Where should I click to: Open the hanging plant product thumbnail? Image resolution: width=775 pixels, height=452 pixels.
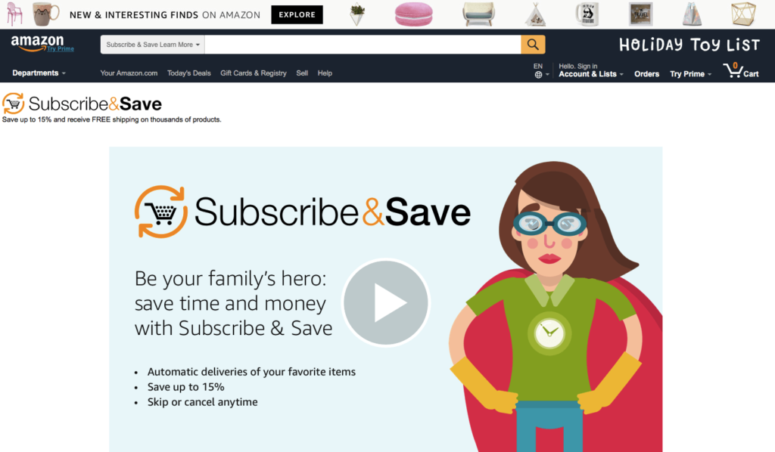pyautogui.click(x=357, y=14)
